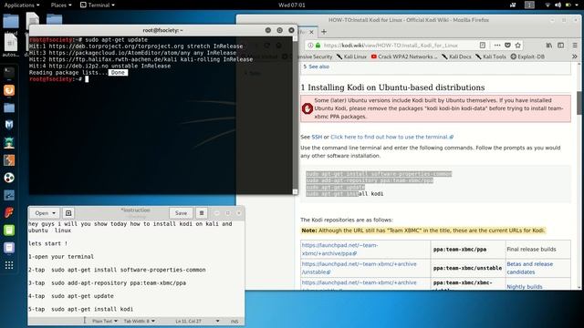
Task: Open gedit Open dropdown button
Action: 45,213
